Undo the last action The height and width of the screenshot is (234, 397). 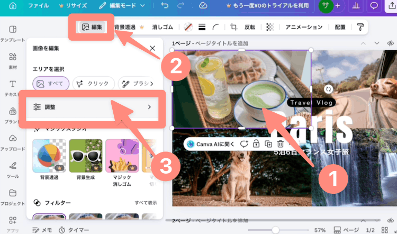click(165, 5)
